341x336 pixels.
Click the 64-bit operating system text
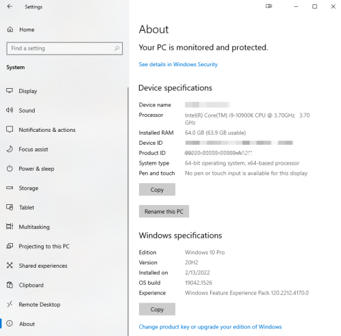point(242,163)
